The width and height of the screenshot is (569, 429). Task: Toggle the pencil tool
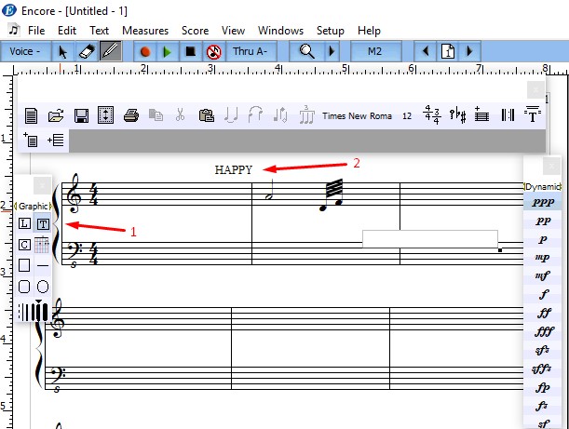110,51
